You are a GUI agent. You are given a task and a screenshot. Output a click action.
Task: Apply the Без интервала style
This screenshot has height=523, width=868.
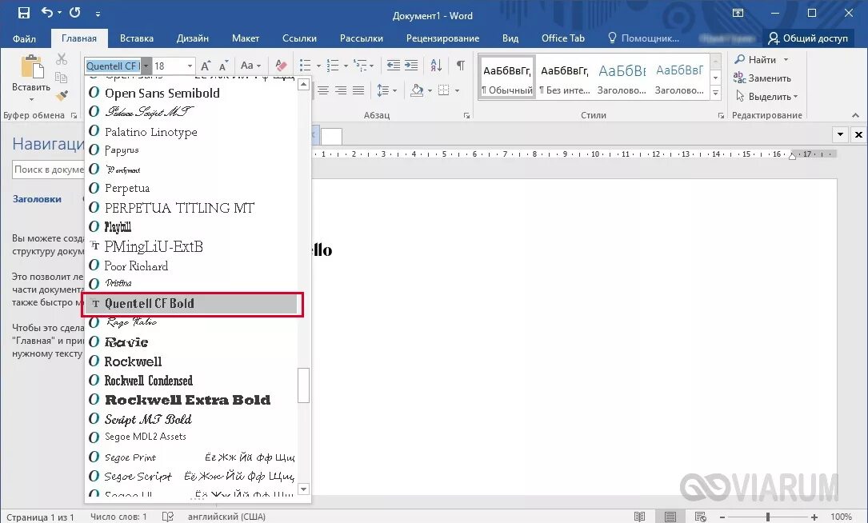point(565,77)
